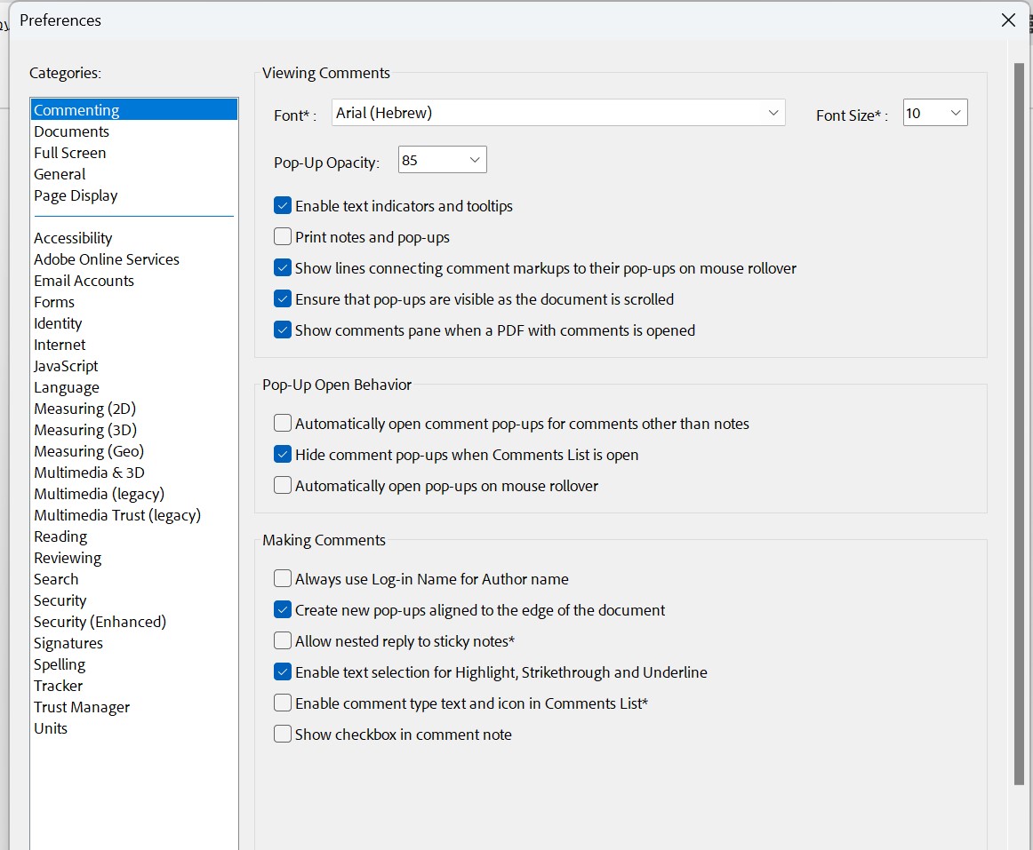Select JavaScript in the categories list
The width and height of the screenshot is (1033, 850).
[x=66, y=366]
